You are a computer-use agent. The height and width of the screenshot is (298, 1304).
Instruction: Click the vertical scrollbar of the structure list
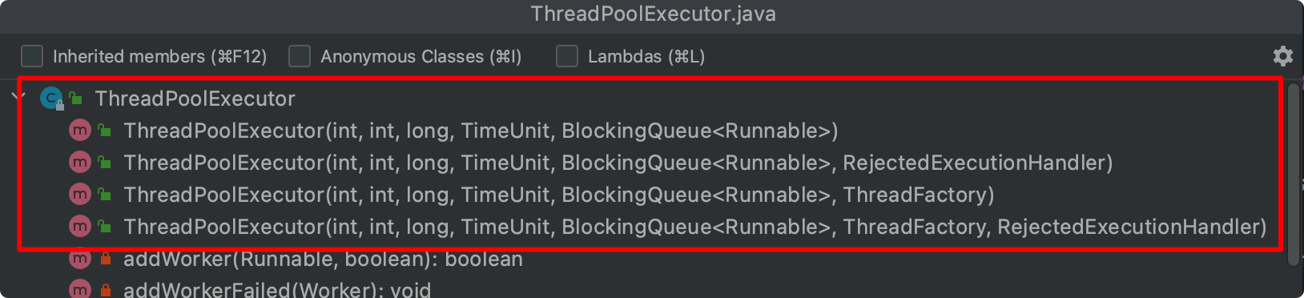pos(1294,174)
